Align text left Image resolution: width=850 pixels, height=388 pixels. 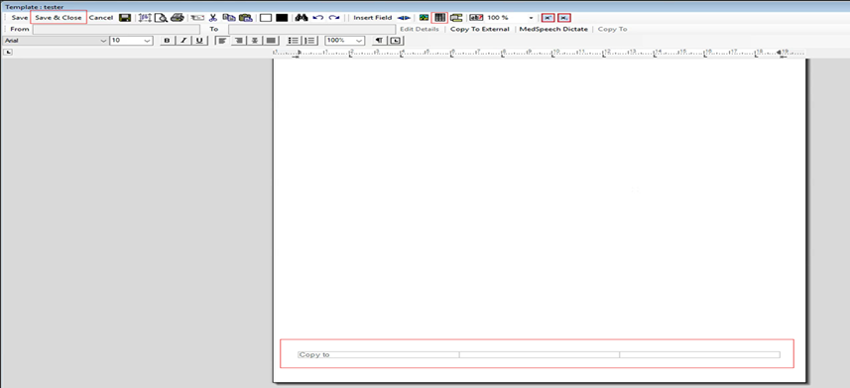pyautogui.click(x=222, y=41)
